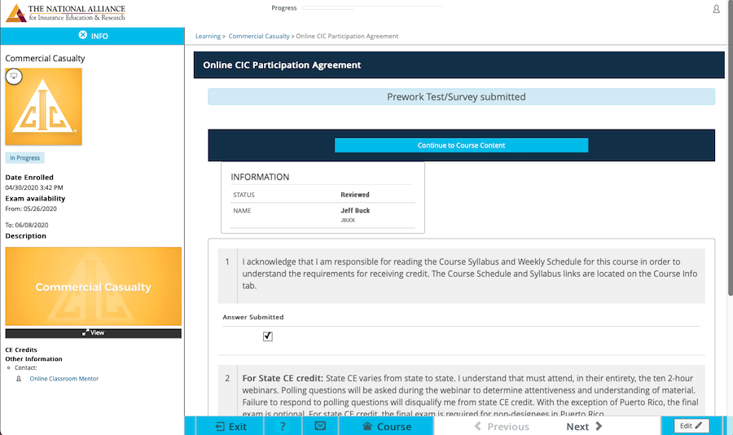Click the online course monitor badge

click(13, 76)
